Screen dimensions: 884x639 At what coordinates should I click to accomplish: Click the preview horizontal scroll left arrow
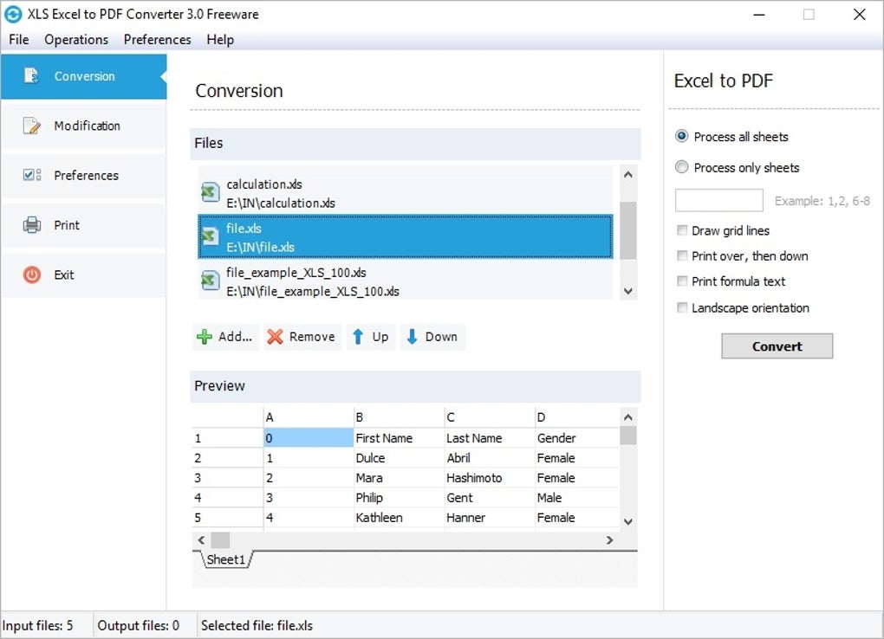[201, 539]
